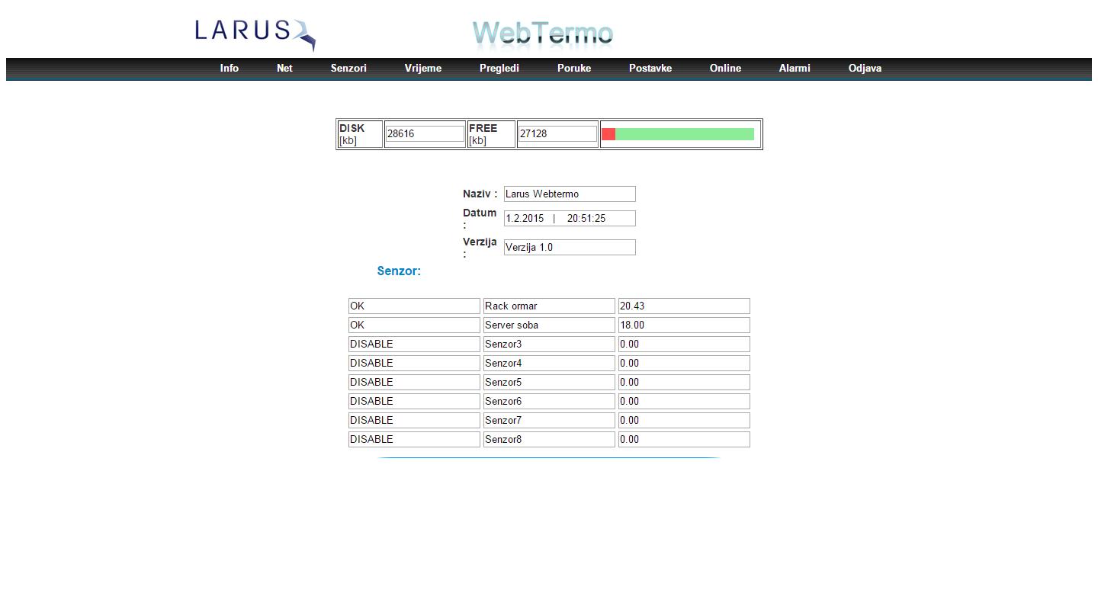Screen dimensions: 1098x609
Task: Open the Pregledi section
Action: 499,69
